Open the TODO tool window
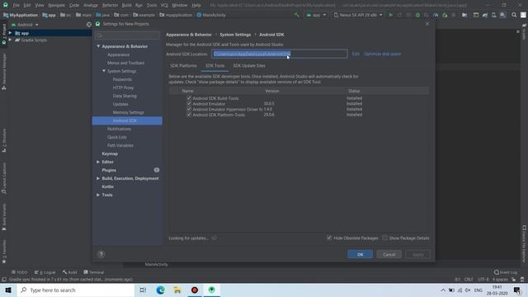The width and height of the screenshot is (528, 297). point(20,272)
